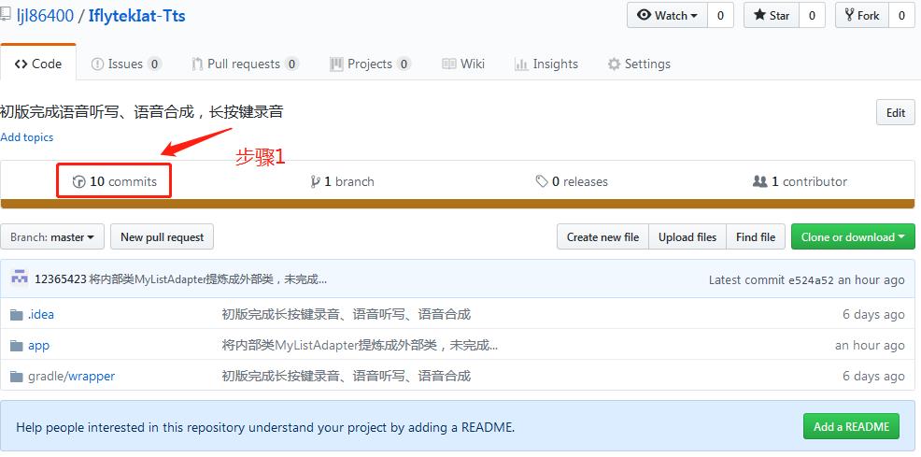This screenshot has height=457, width=921.
Task: Open the 10 commits history
Action: (x=114, y=181)
